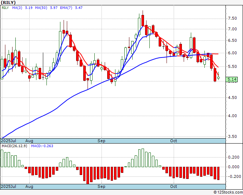Image resolution: width=243 pixels, height=195 pixels.
Task: Click the 4.50 price axis label
Action: [232, 98]
